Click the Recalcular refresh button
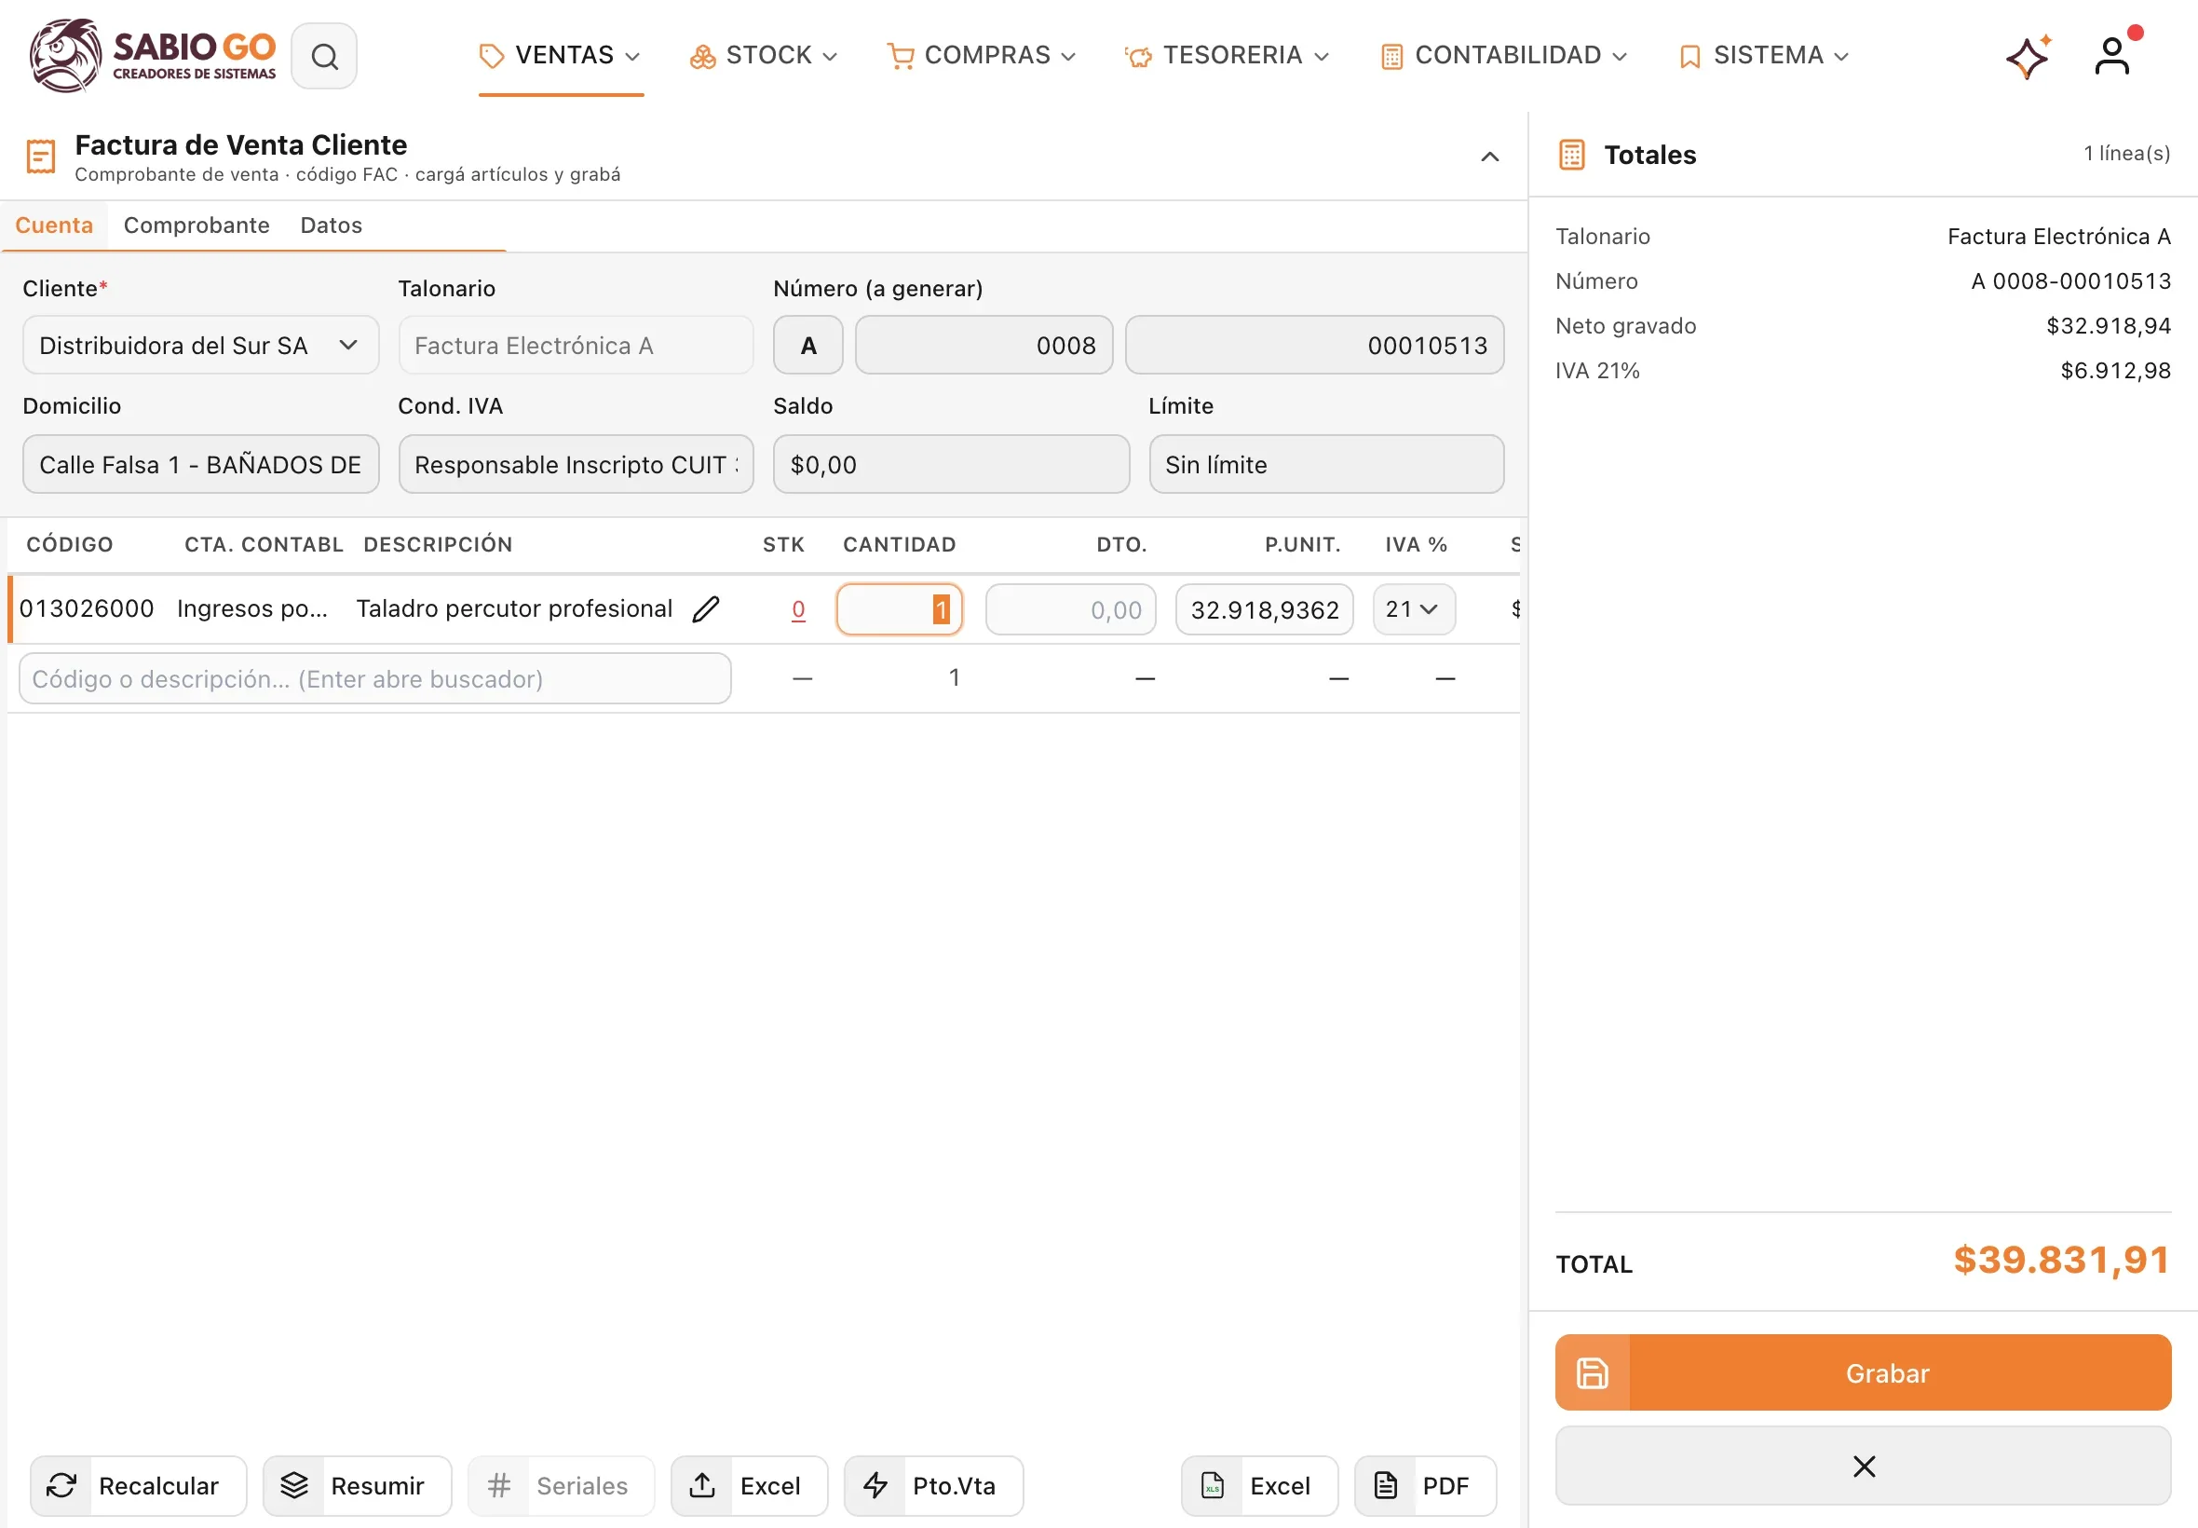Screen dimensions: 2198x1528 (x=139, y=1486)
